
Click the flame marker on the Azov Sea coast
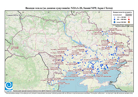coord(105,69)
